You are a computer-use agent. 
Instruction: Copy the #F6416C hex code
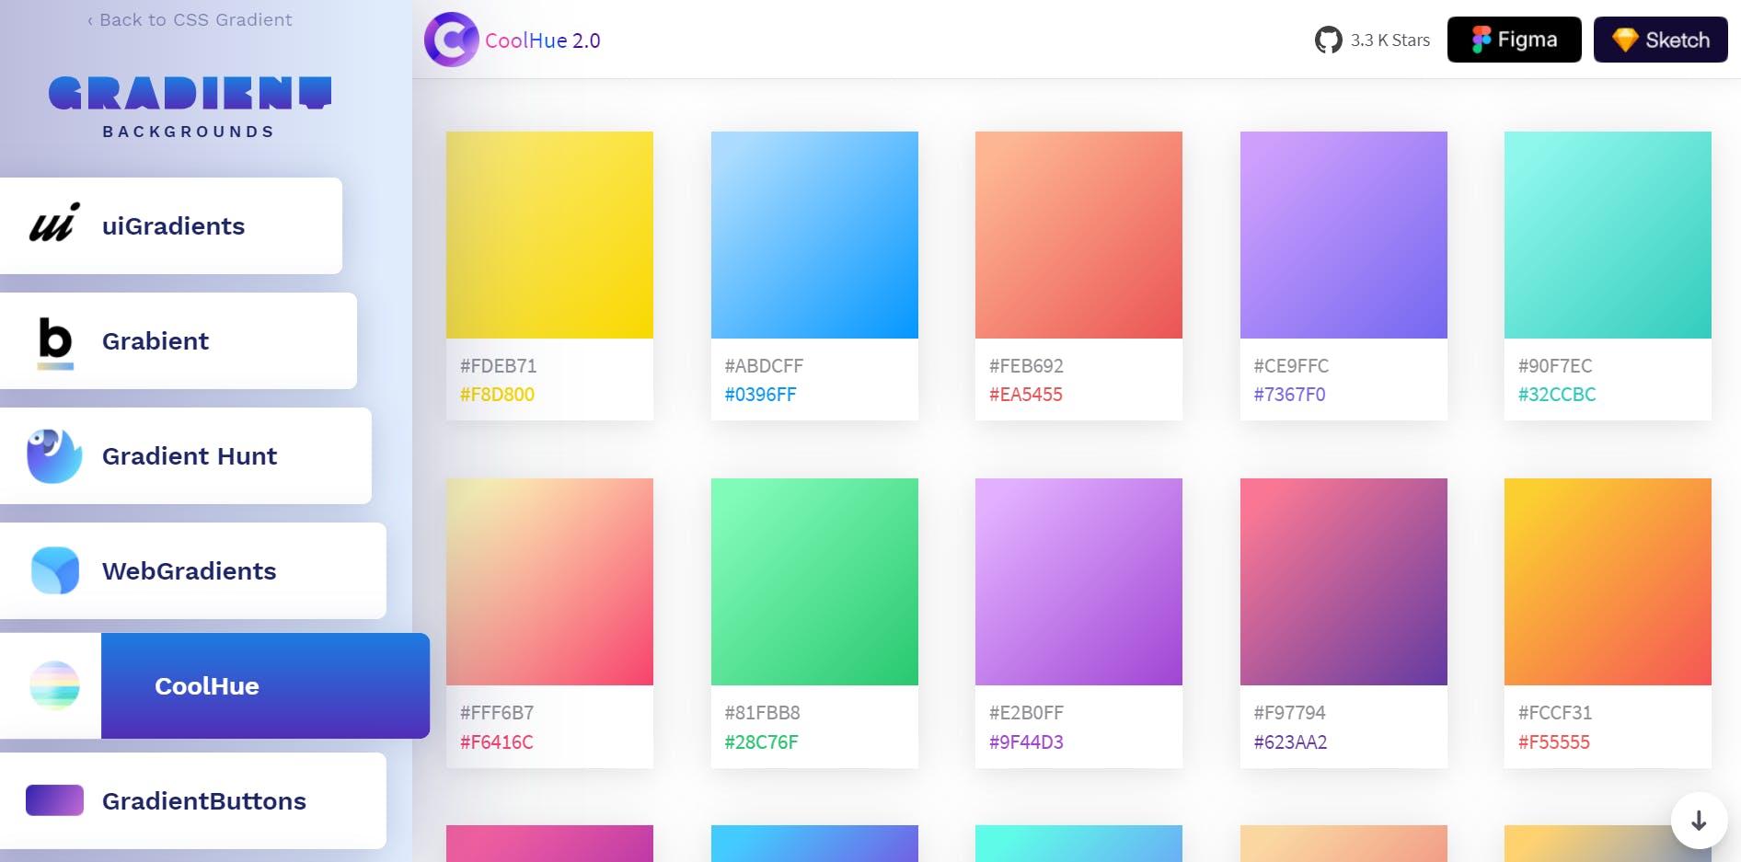point(496,742)
